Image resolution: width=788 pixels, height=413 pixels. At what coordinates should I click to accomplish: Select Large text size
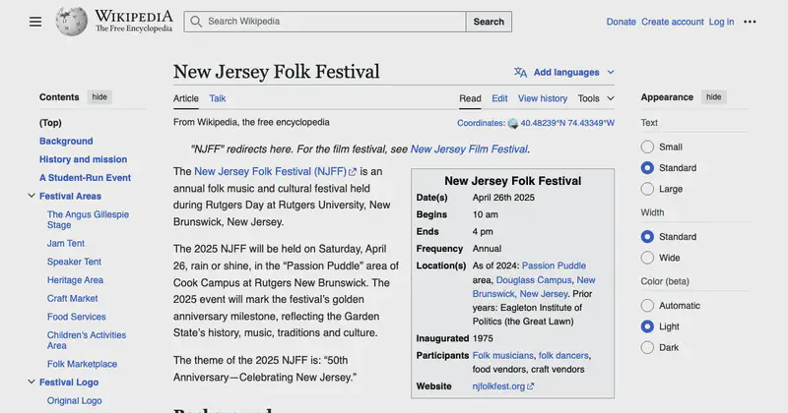[647, 189]
